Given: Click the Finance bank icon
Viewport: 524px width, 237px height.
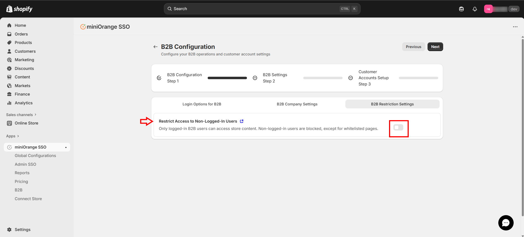Looking at the screenshot, I should (9, 94).
